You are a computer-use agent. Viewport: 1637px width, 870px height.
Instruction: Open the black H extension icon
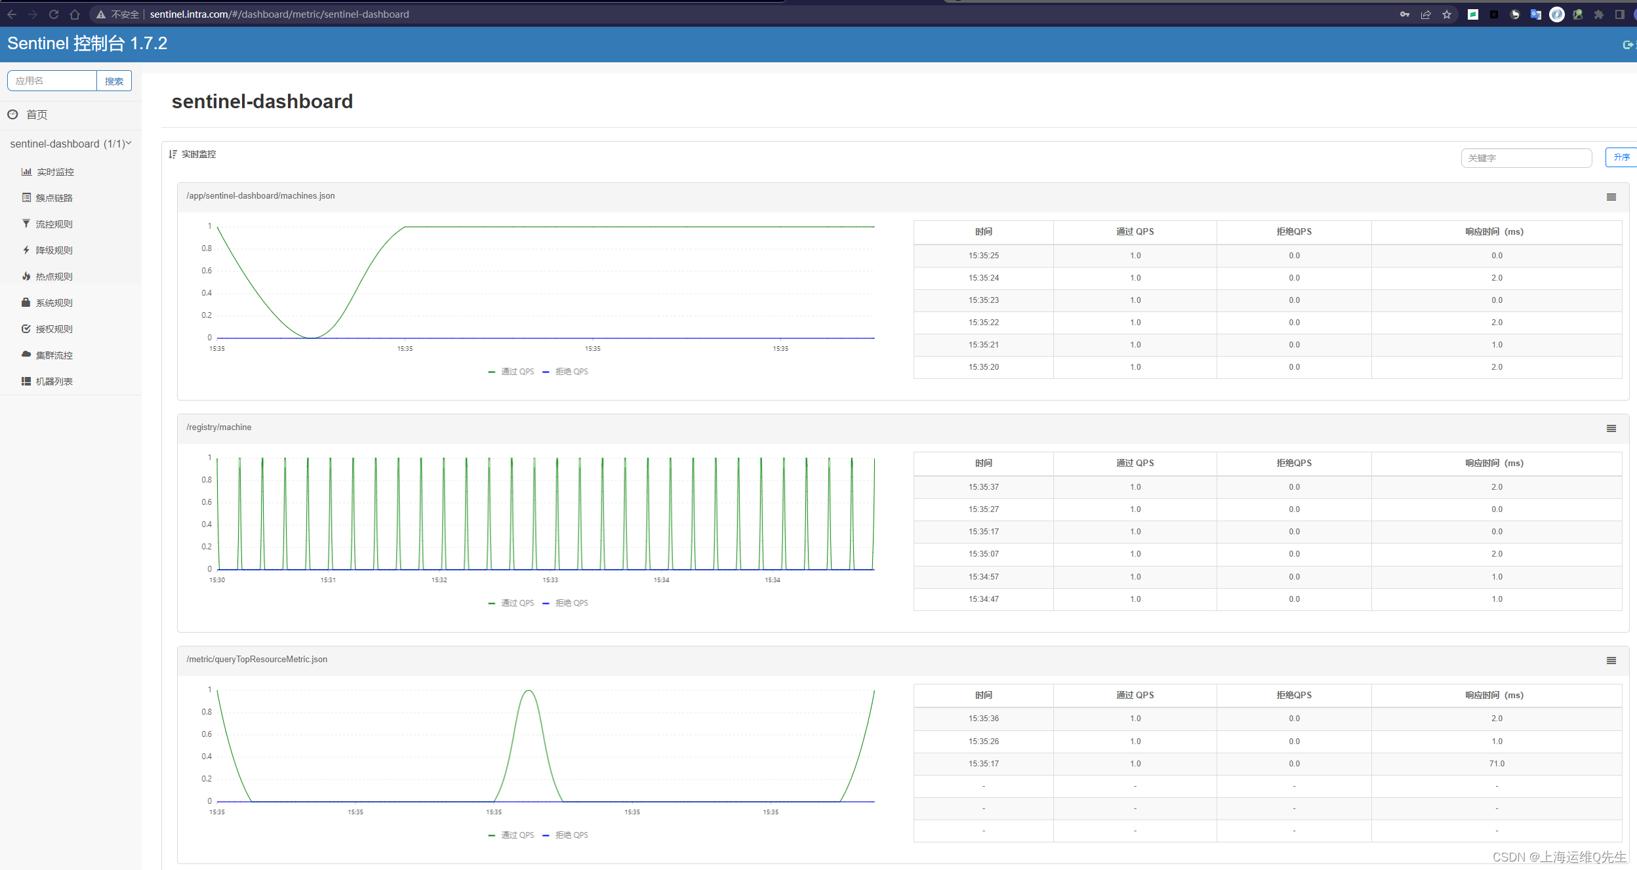click(x=1494, y=14)
